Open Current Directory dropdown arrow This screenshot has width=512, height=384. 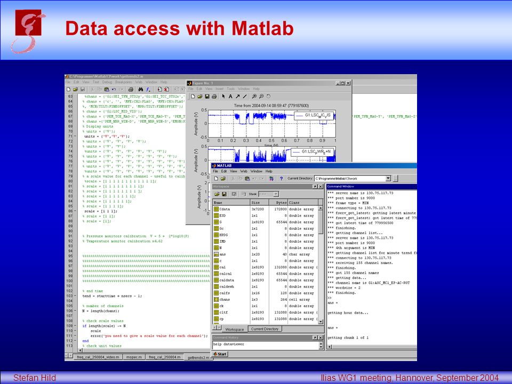(388, 179)
